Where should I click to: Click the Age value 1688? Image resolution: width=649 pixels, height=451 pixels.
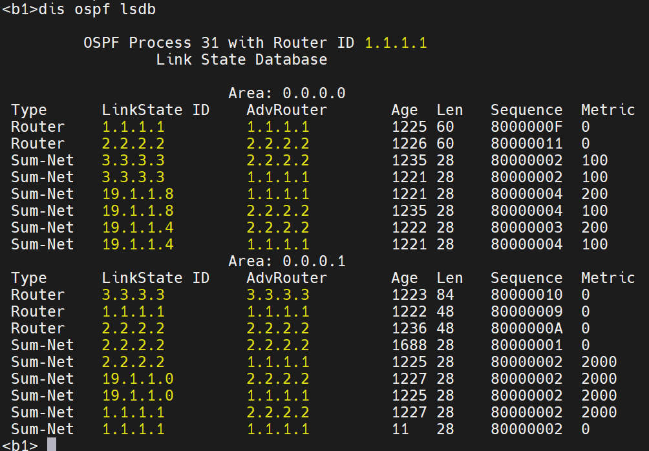click(409, 345)
